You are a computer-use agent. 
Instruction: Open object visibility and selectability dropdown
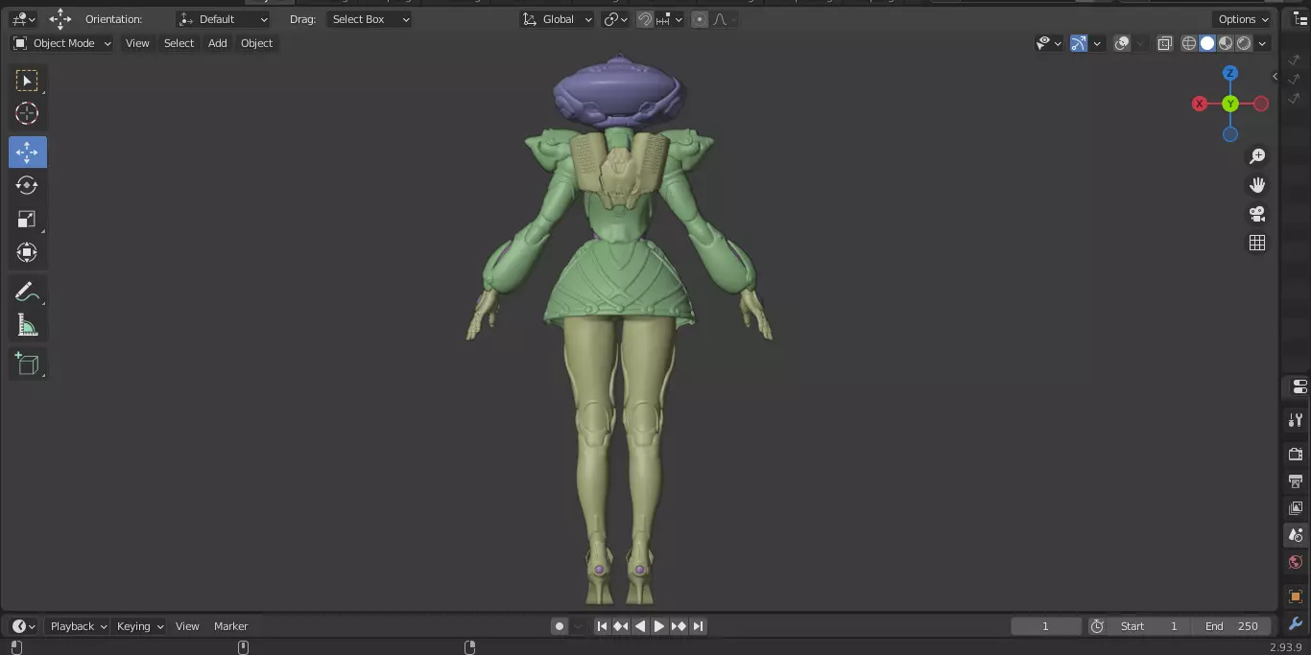[1048, 43]
